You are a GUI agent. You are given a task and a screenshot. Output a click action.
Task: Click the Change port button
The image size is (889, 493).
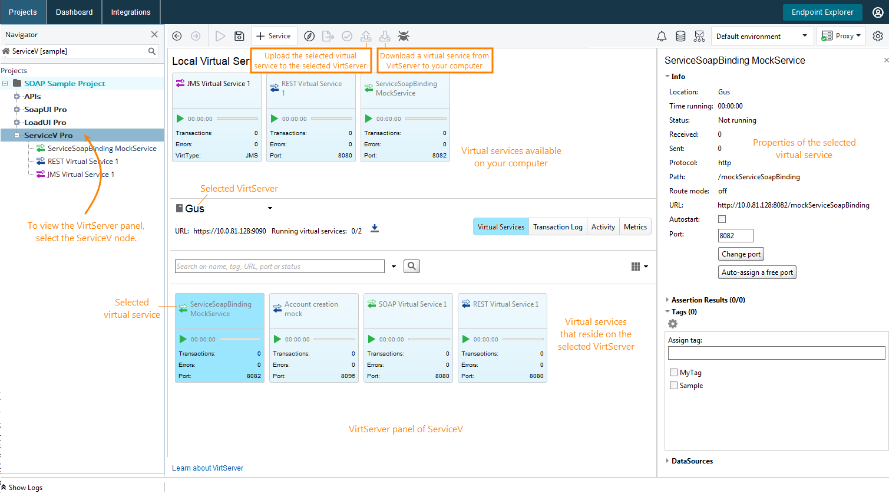[x=741, y=254]
